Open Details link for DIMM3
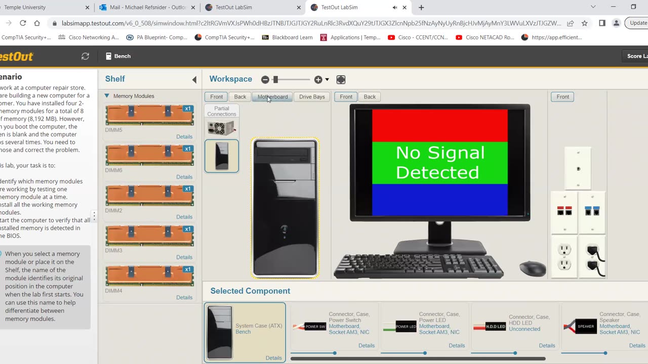 [x=184, y=257]
